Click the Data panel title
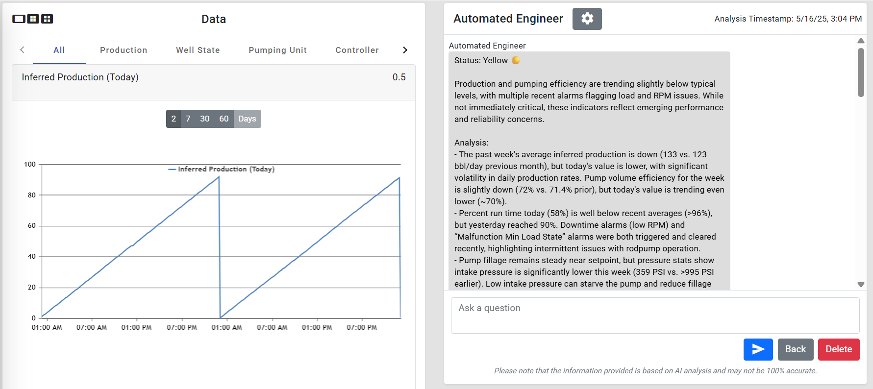 [214, 19]
